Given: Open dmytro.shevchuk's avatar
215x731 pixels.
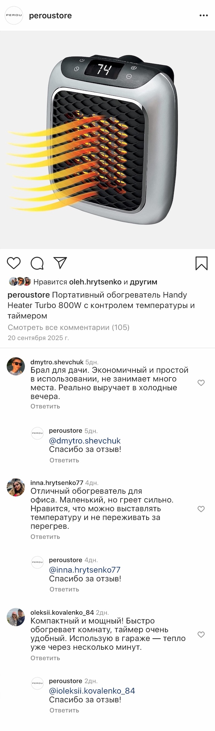Looking at the screenshot, I should 16,366.
